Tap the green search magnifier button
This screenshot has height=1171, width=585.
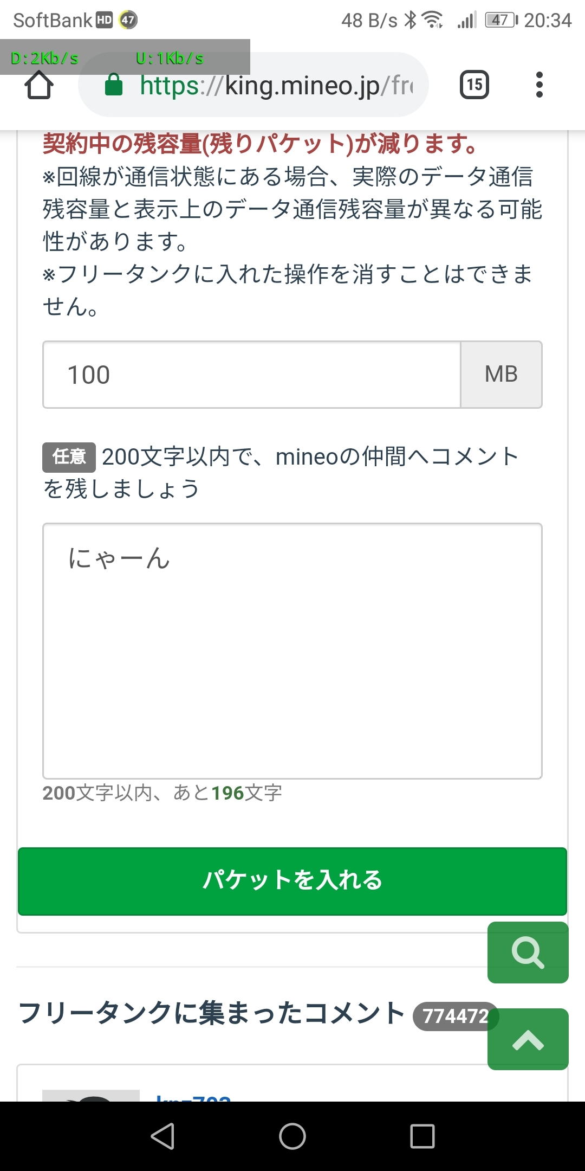(528, 953)
